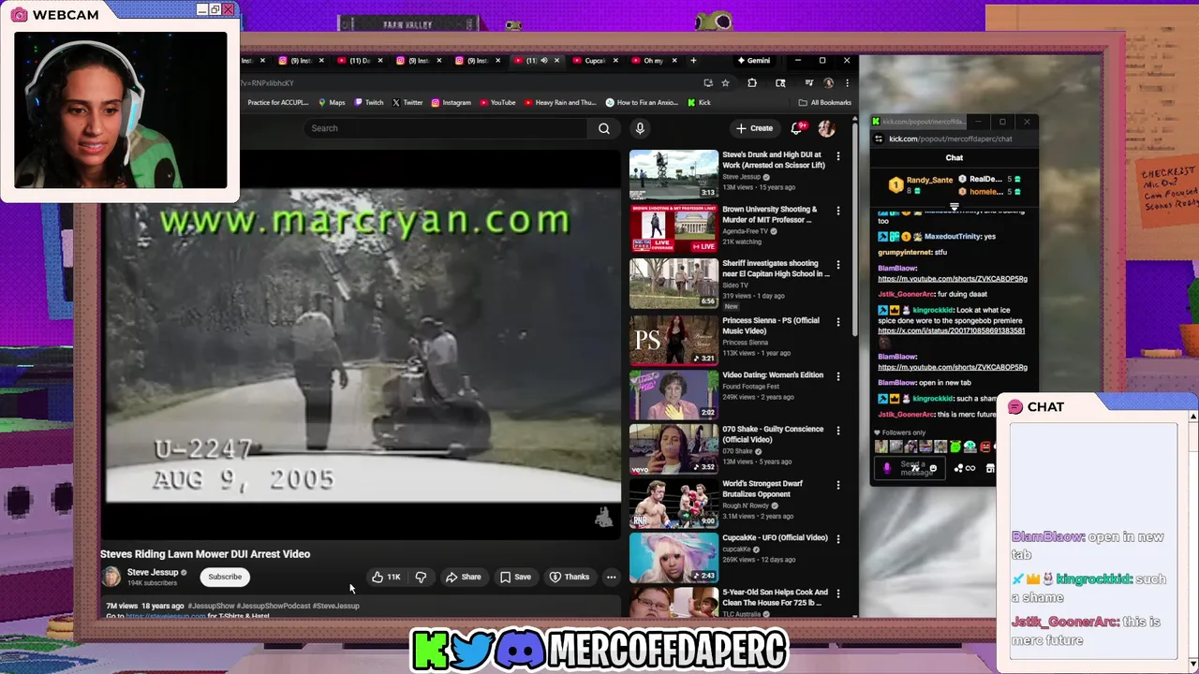Expand the All Bookmarks folder
The image size is (1199, 674).
coord(824,102)
